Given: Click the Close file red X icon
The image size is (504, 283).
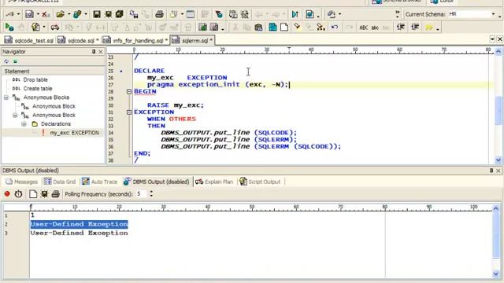Looking at the screenshot, I should click(x=46, y=14).
